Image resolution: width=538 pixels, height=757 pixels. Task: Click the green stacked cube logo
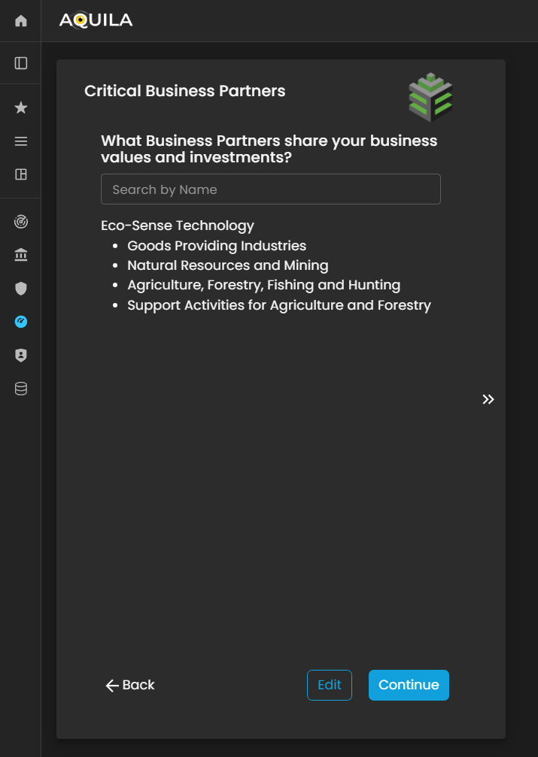click(x=430, y=98)
